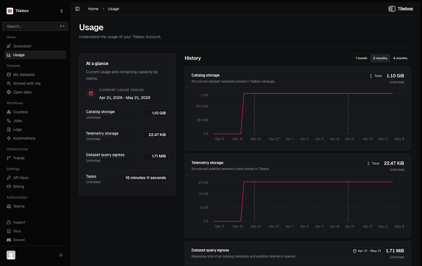422x266 pixels.
Task: Click the current usage period calendar icon
Action: 91,93
